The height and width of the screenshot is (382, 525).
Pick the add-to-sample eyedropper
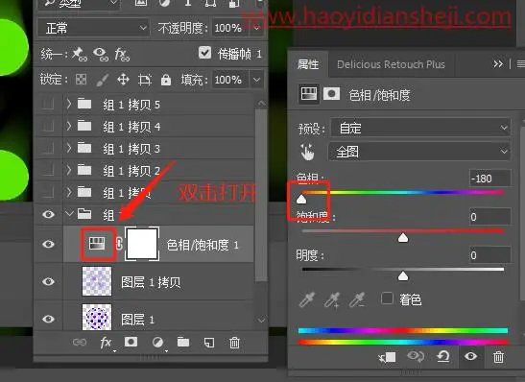click(x=332, y=299)
